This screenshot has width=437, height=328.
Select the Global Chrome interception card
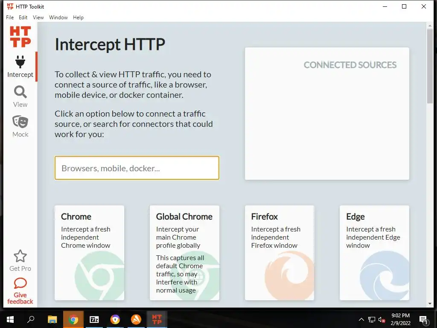[x=184, y=253]
